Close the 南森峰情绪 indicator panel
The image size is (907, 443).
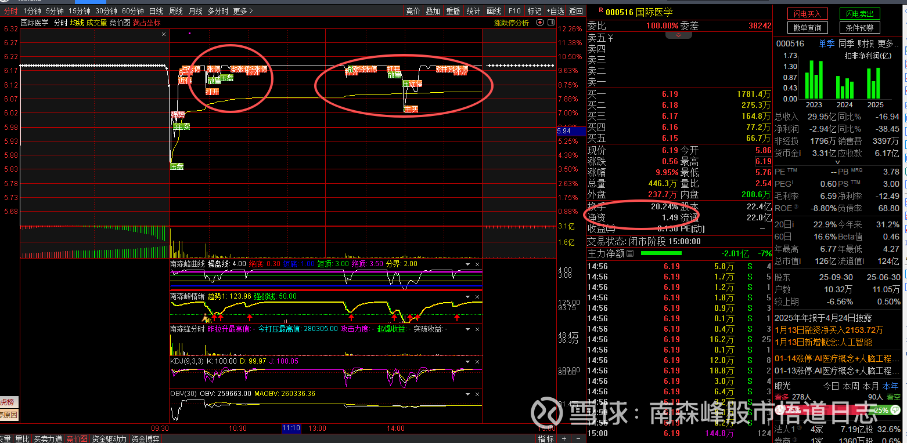[x=478, y=296]
